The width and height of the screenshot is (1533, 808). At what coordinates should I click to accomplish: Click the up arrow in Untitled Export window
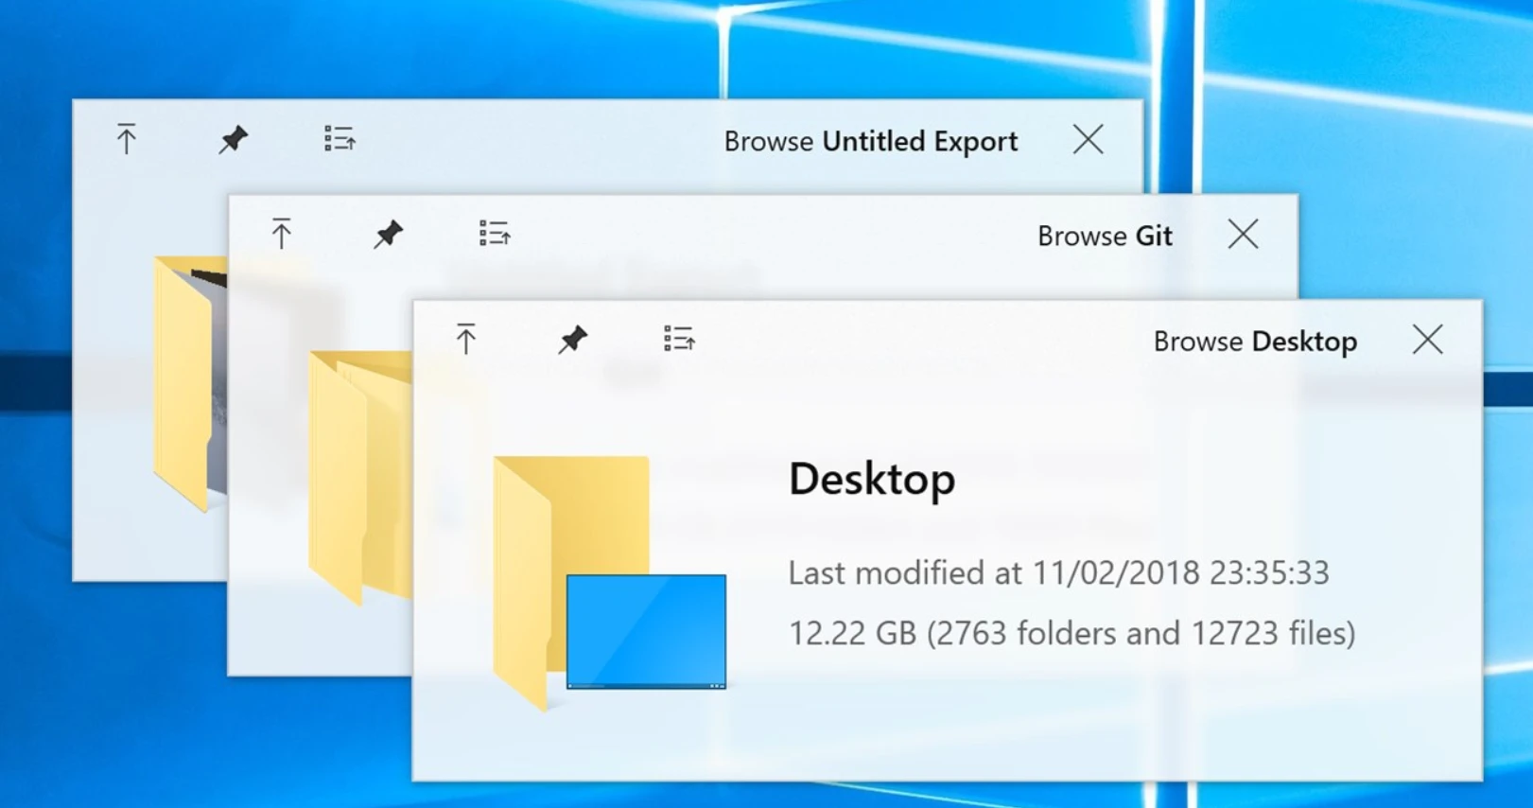pyautogui.click(x=126, y=139)
